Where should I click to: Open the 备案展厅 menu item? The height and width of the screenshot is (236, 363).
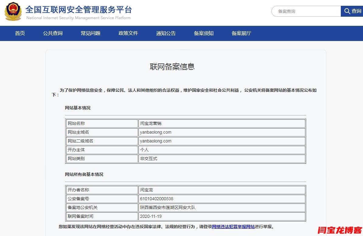coord(241,33)
